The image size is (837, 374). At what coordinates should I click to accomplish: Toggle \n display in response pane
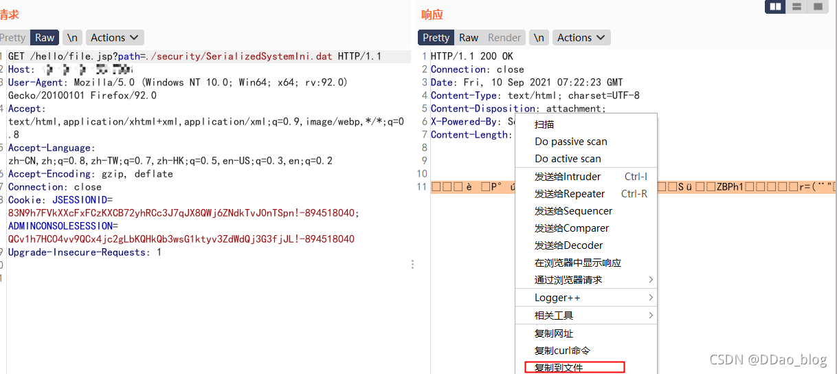(539, 38)
